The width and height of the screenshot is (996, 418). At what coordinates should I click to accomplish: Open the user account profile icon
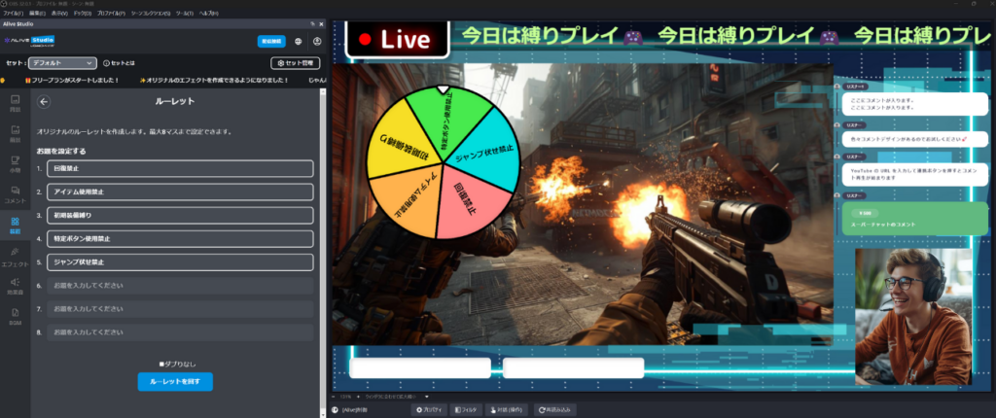(x=316, y=42)
